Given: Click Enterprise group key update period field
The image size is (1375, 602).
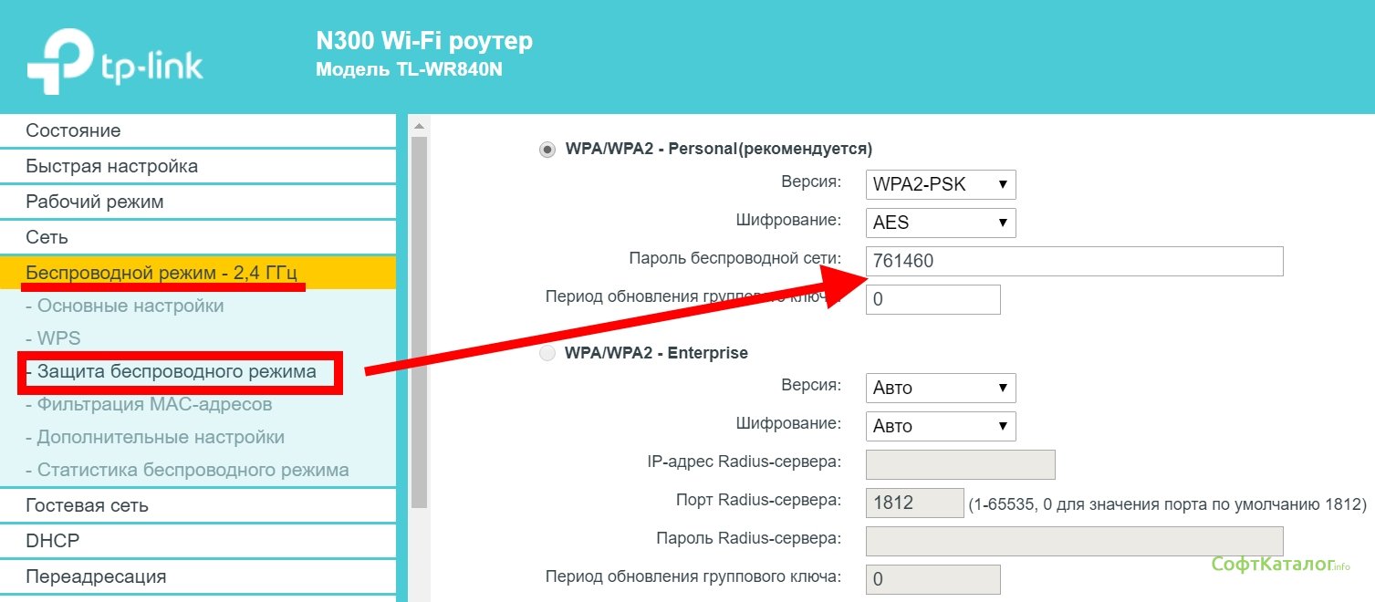Looking at the screenshot, I should 932,579.
